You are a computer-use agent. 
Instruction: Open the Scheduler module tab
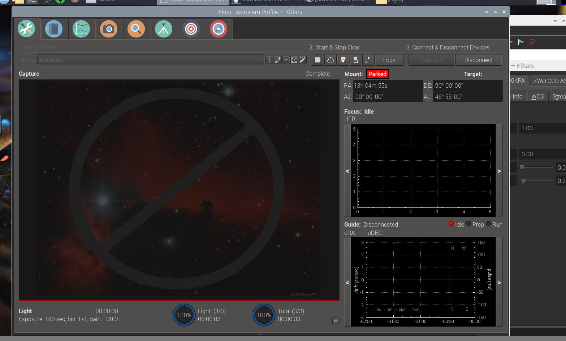(x=54, y=29)
